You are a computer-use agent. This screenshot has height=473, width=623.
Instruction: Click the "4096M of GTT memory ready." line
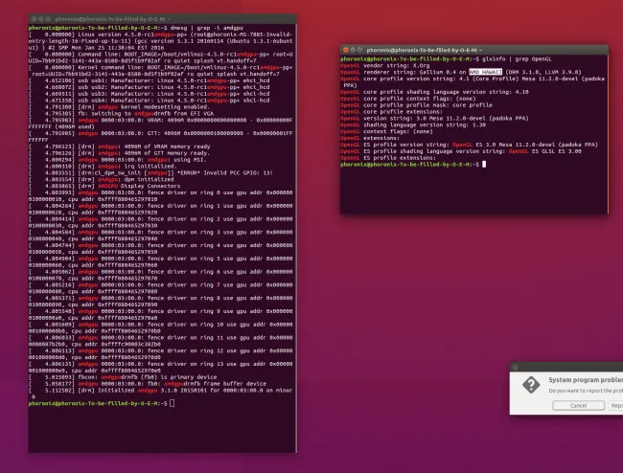point(119,153)
